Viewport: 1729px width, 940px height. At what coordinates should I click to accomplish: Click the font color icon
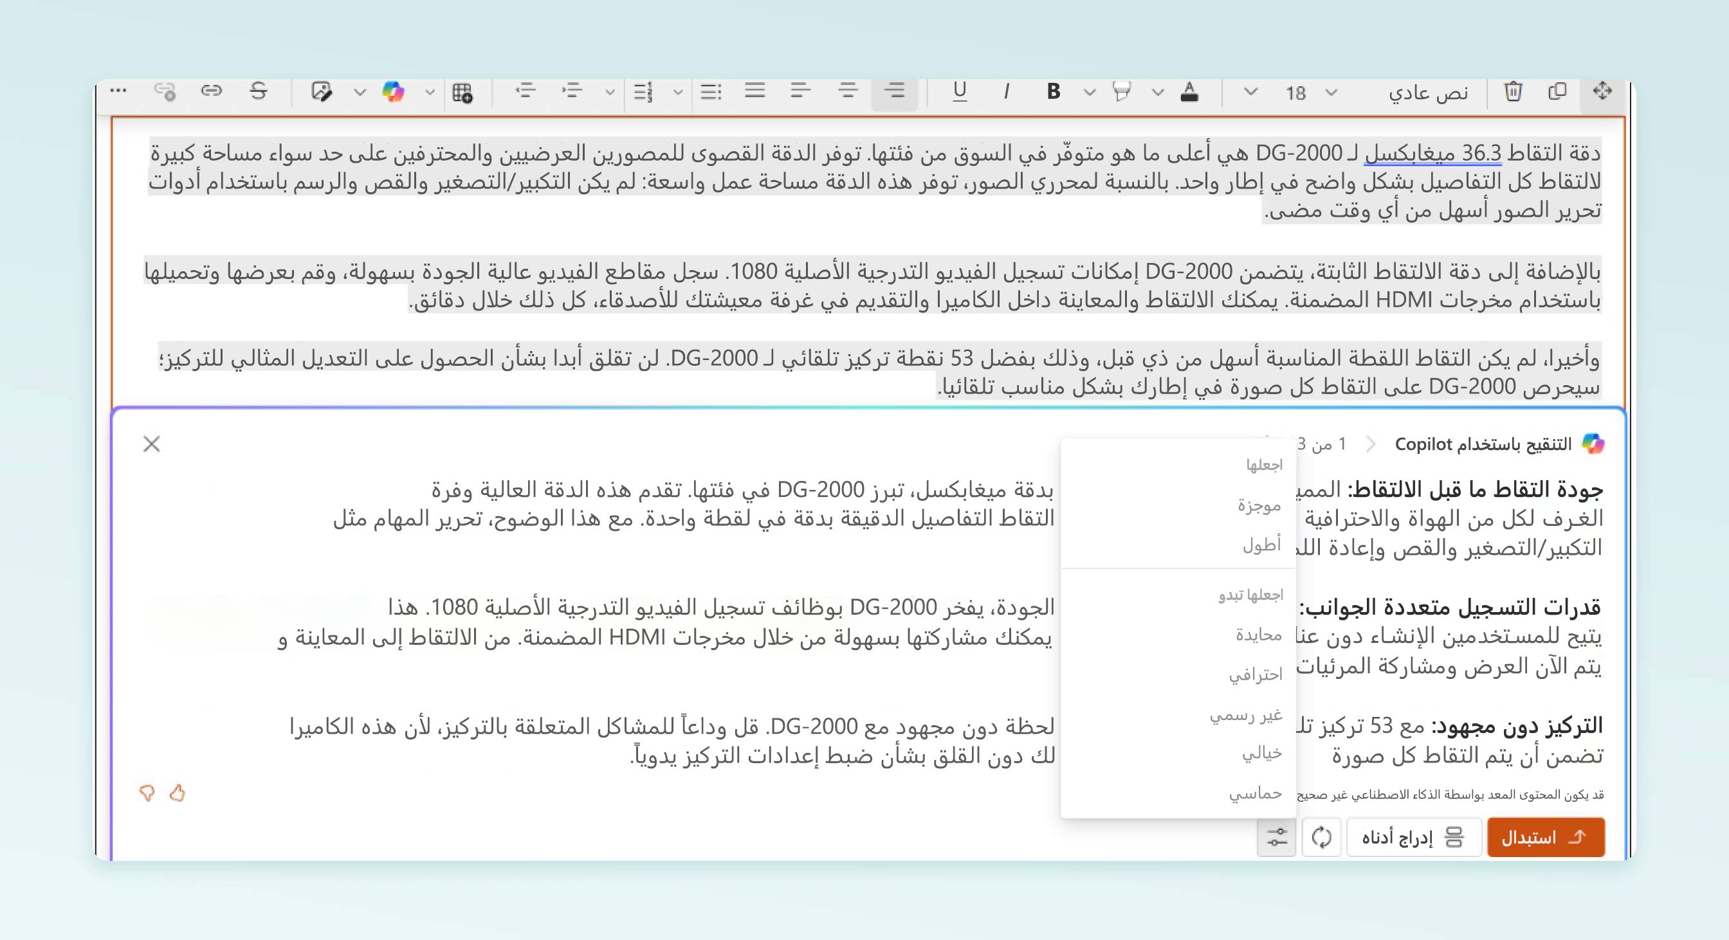pyautogui.click(x=1189, y=91)
